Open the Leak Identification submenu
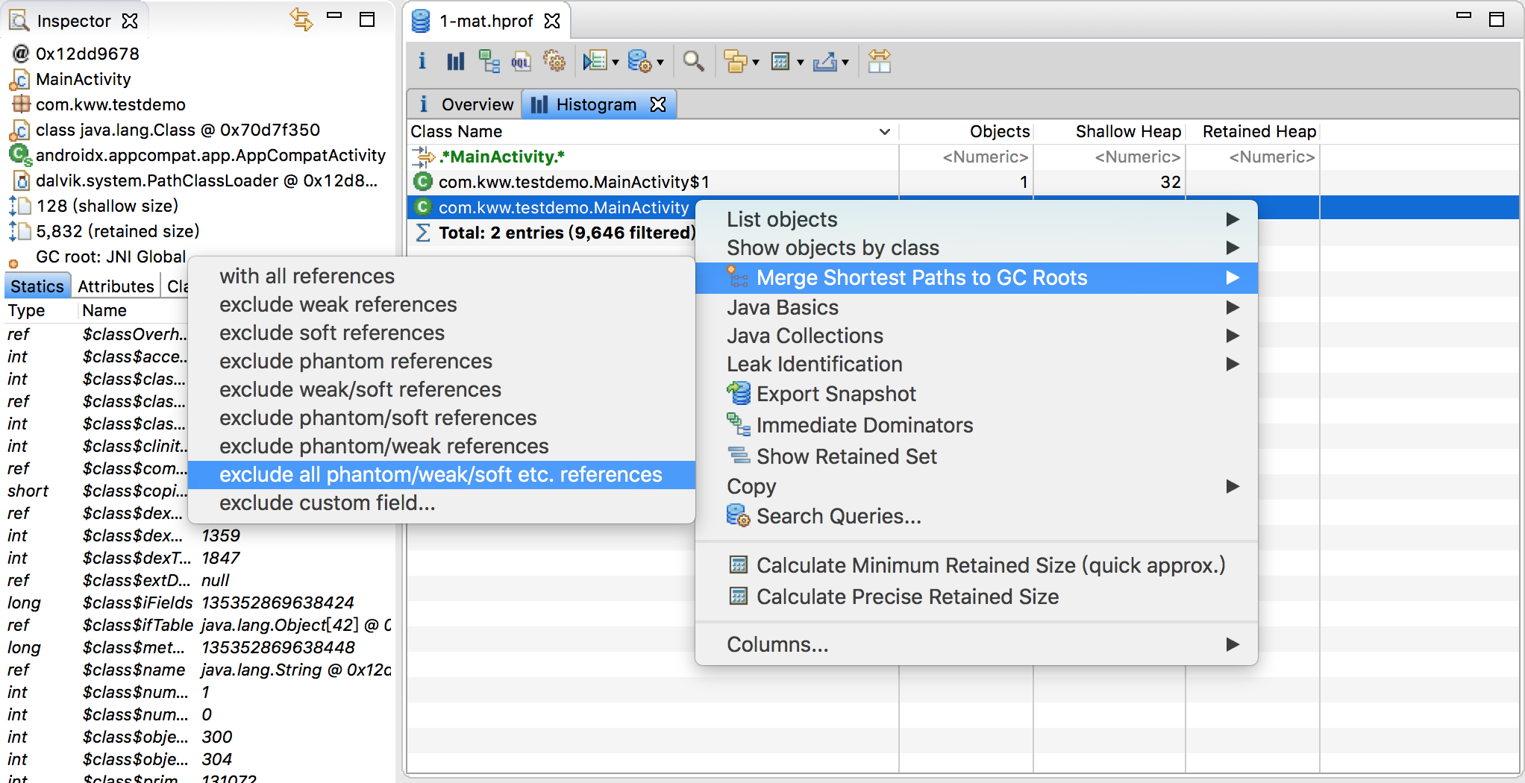Image resolution: width=1525 pixels, height=783 pixels. pyautogui.click(x=977, y=364)
